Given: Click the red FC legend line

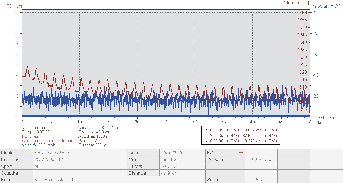Looking at the screenshot, I should tap(241, 153).
